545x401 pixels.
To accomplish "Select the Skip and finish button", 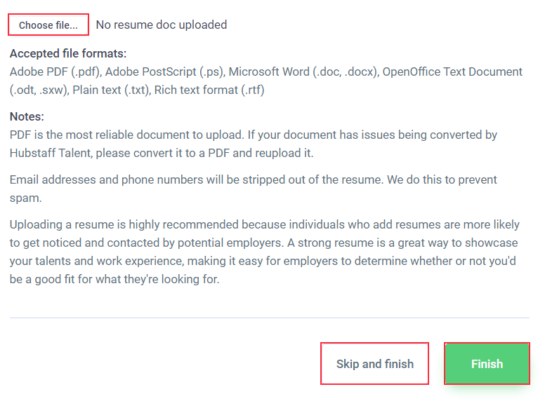I will (375, 364).
